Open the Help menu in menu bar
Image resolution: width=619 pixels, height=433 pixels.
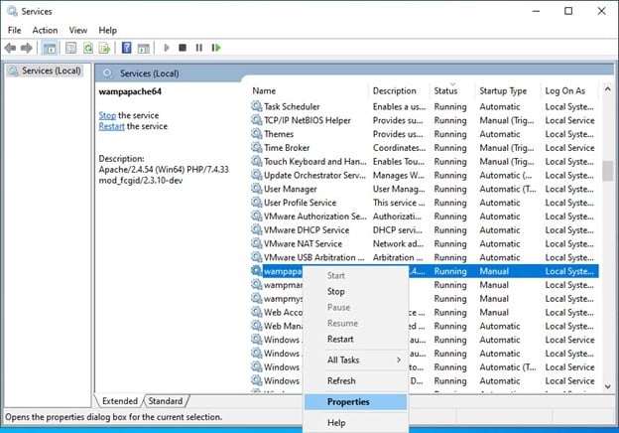[x=107, y=30]
